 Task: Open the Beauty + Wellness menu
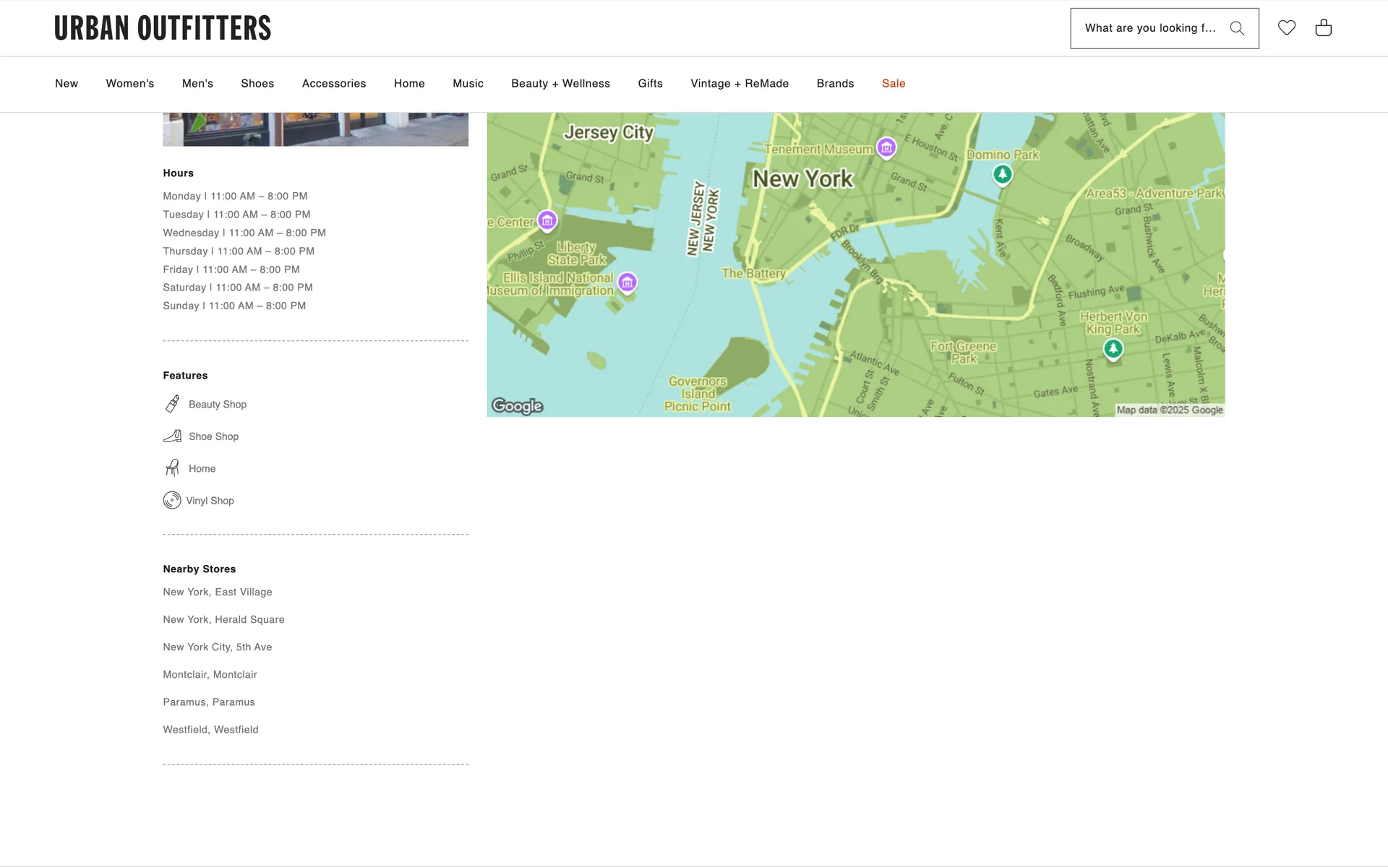click(560, 84)
